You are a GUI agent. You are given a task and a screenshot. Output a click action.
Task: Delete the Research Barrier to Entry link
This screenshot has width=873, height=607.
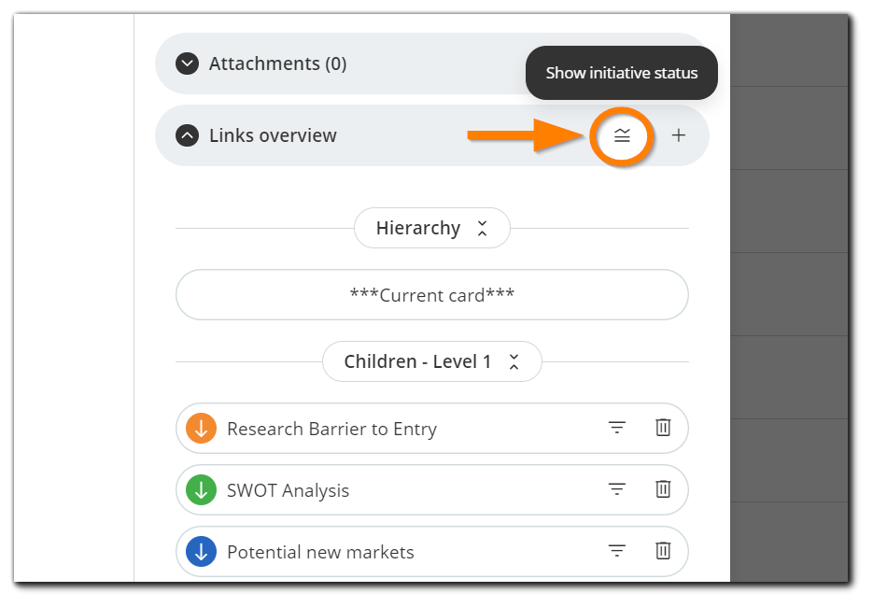pyautogui.click(x=663, y=427)
